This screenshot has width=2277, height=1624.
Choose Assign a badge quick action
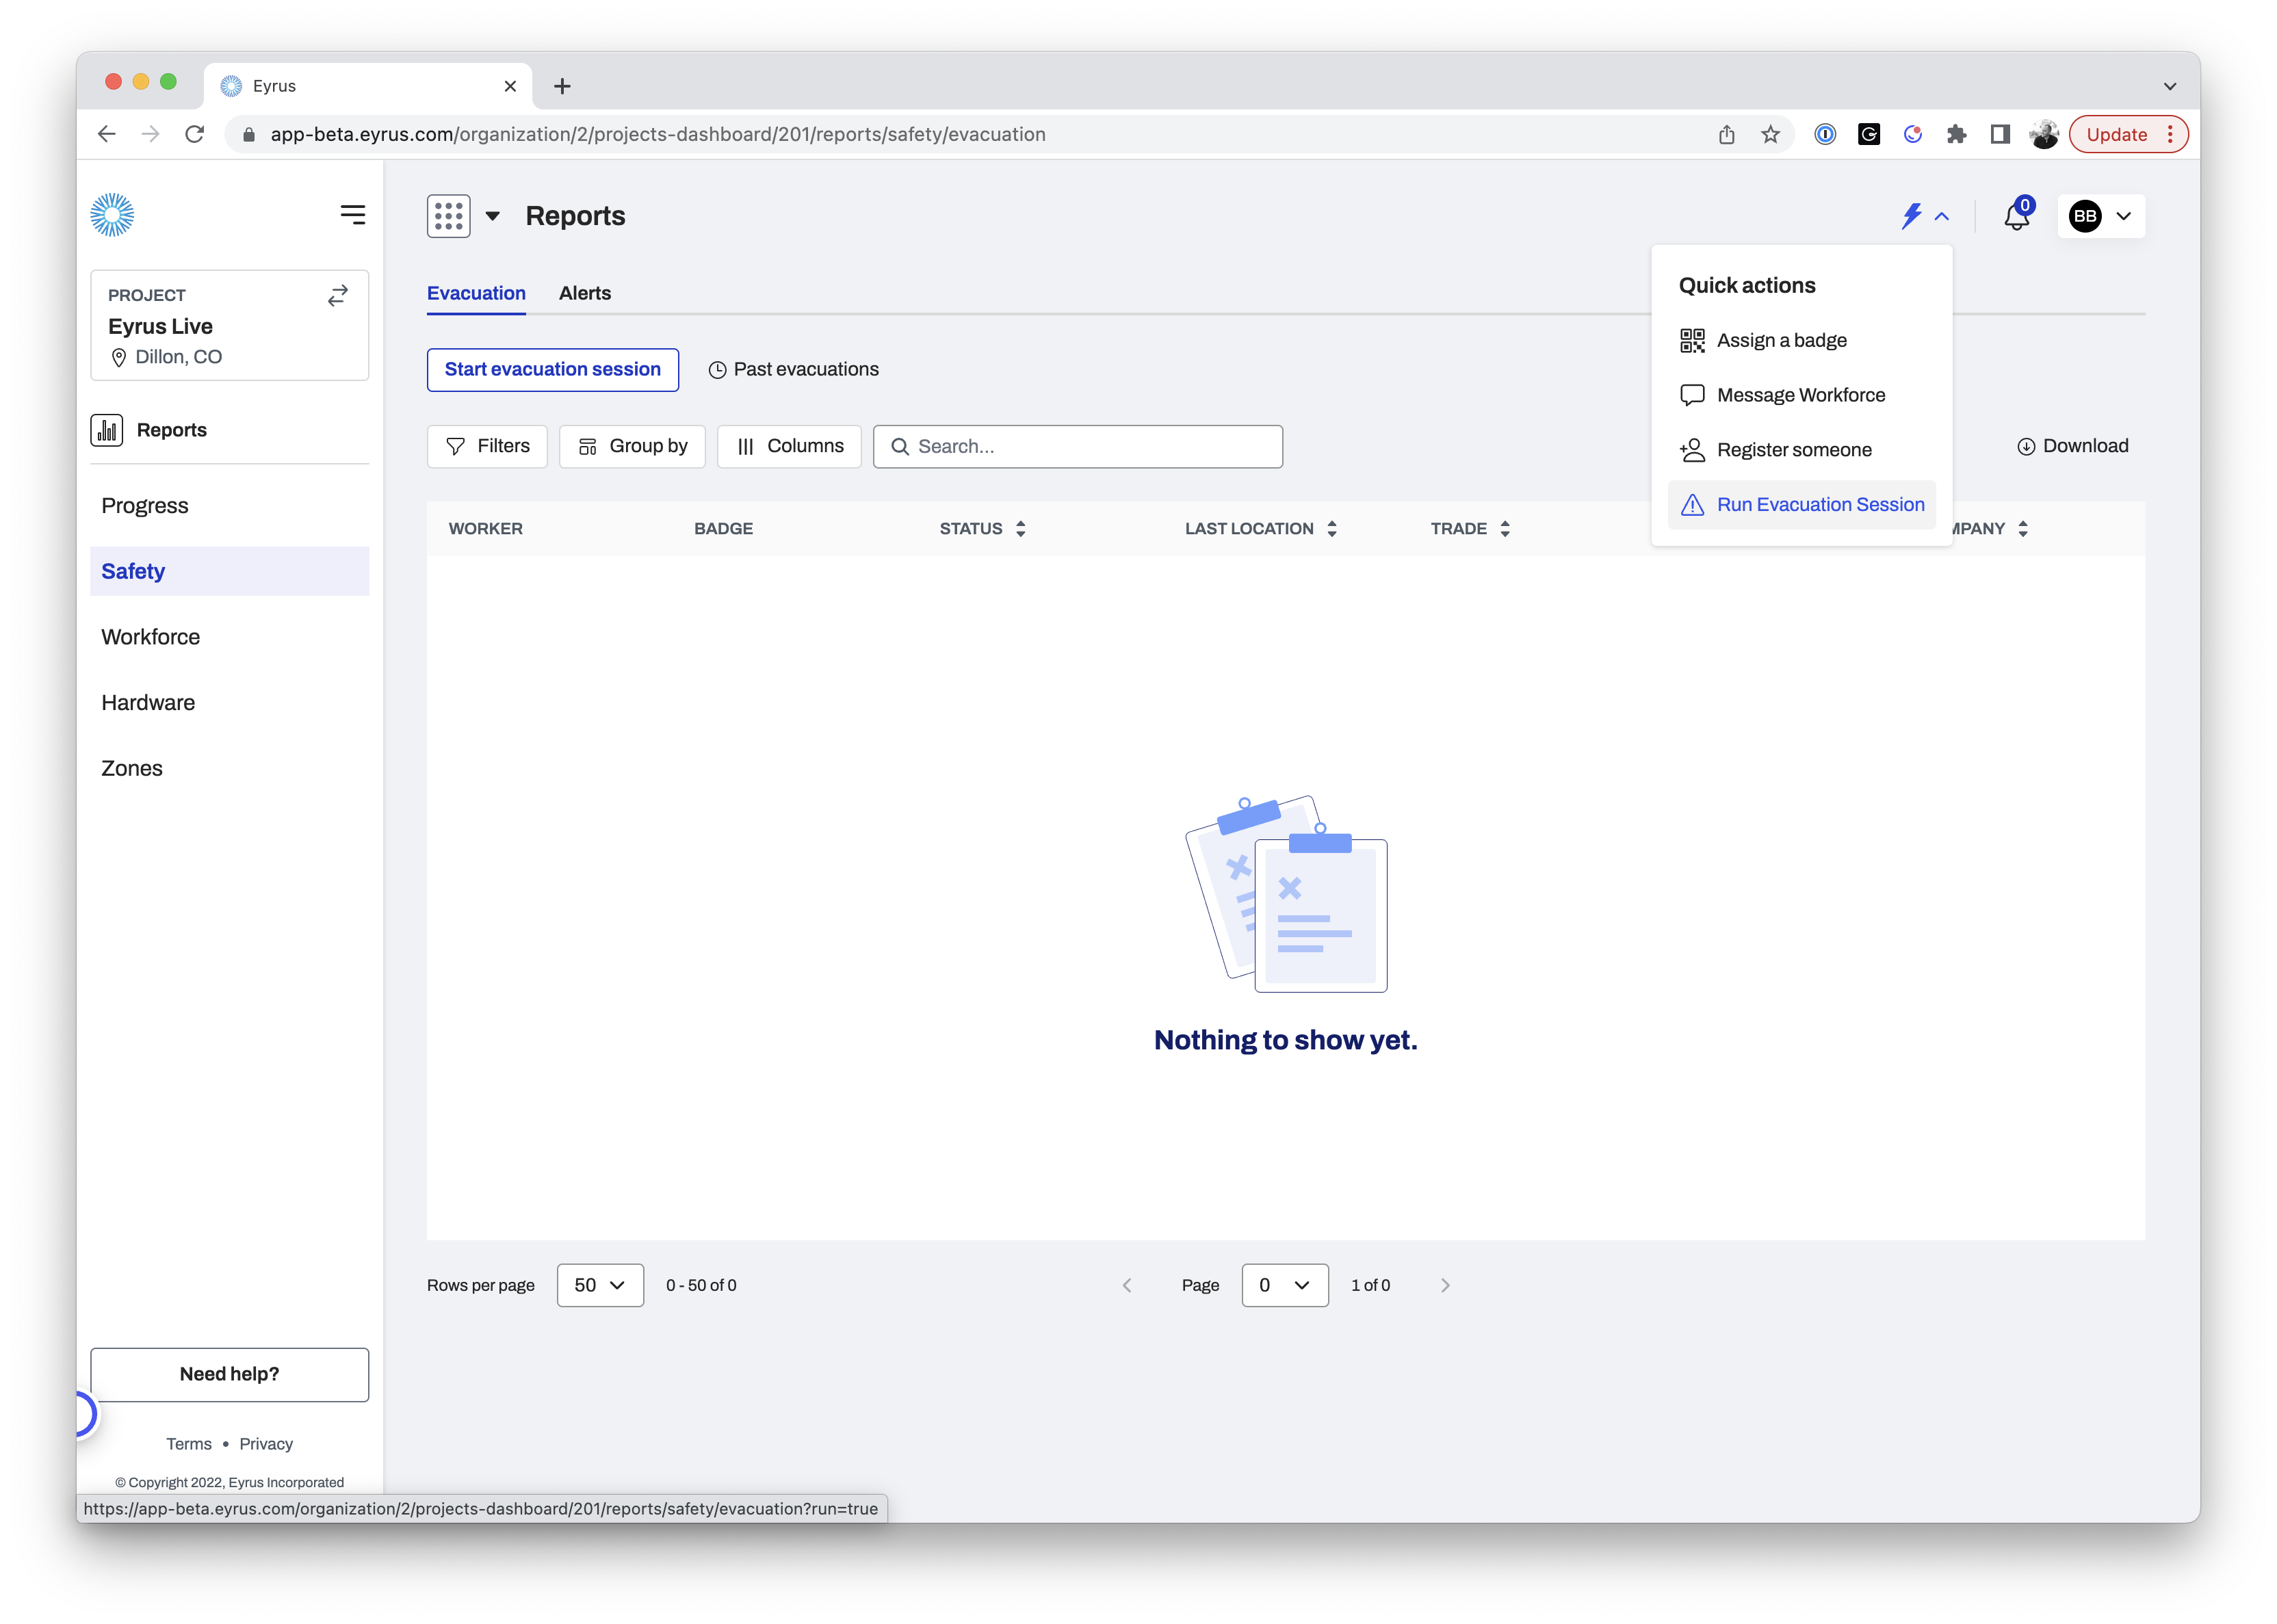click(1802, 340)
